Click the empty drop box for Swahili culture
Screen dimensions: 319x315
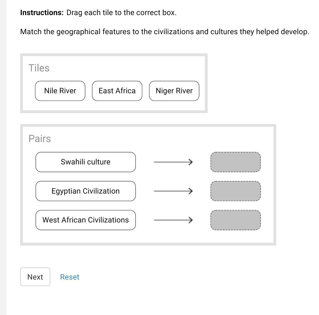point(235,162)
